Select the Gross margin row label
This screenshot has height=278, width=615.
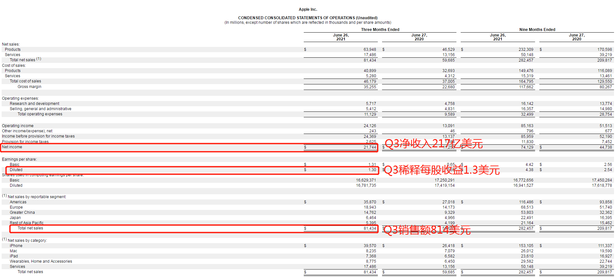[x=29, y=87]
